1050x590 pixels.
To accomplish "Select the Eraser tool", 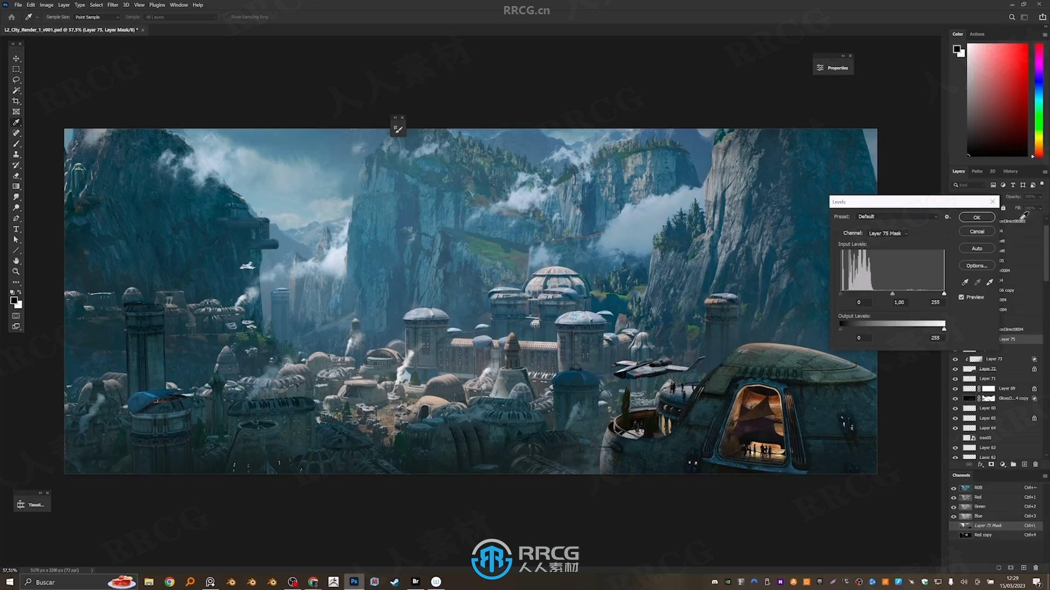I will point(16,175).
